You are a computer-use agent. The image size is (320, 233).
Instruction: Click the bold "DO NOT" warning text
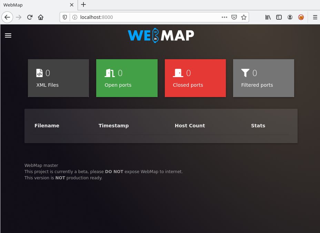114,172
